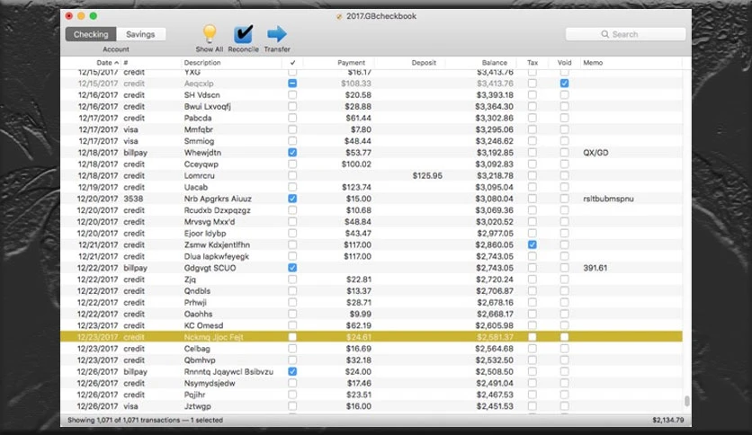Select the KC Omesd transaction
This screenshot has height=435, width=752.
click(x=372, y=325)
